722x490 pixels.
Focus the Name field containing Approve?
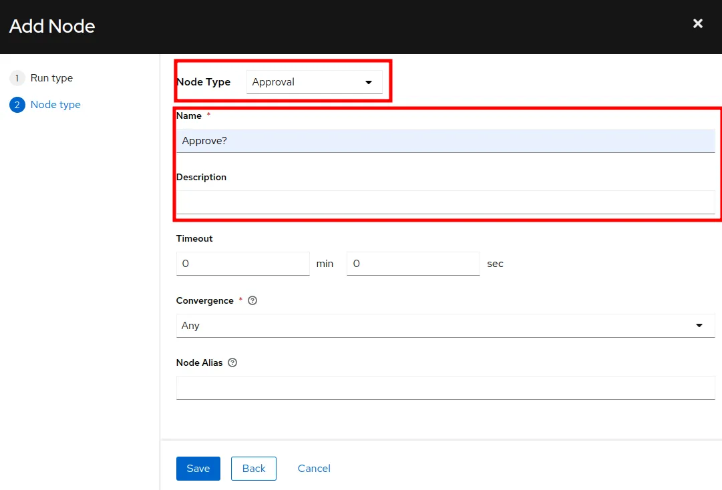(445, 141)
